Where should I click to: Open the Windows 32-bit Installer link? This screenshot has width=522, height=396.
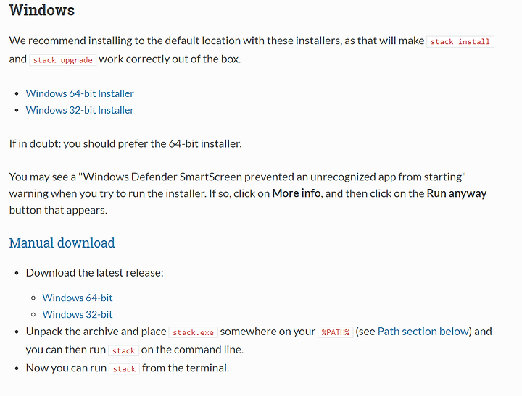tap(80, 110)
